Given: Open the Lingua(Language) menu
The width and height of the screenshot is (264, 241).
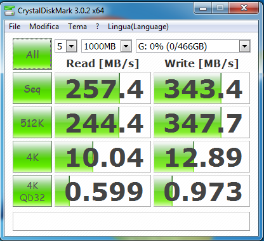Looking at the screenshot, I should pos(138,27).
